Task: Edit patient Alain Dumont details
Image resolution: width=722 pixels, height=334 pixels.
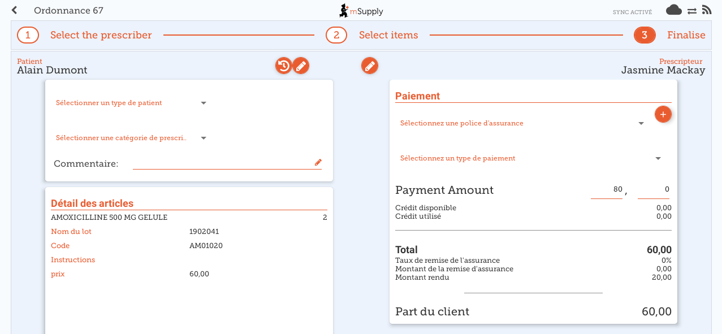Action: point(301,66)
